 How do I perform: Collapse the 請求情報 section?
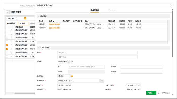[x=39, y=16]
